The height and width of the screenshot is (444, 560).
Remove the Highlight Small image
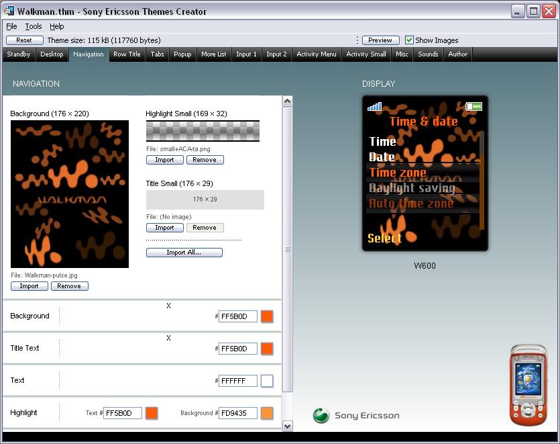[x=205, y=160]
